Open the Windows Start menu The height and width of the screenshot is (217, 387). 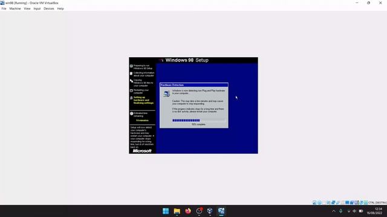(x=166, y=211)
